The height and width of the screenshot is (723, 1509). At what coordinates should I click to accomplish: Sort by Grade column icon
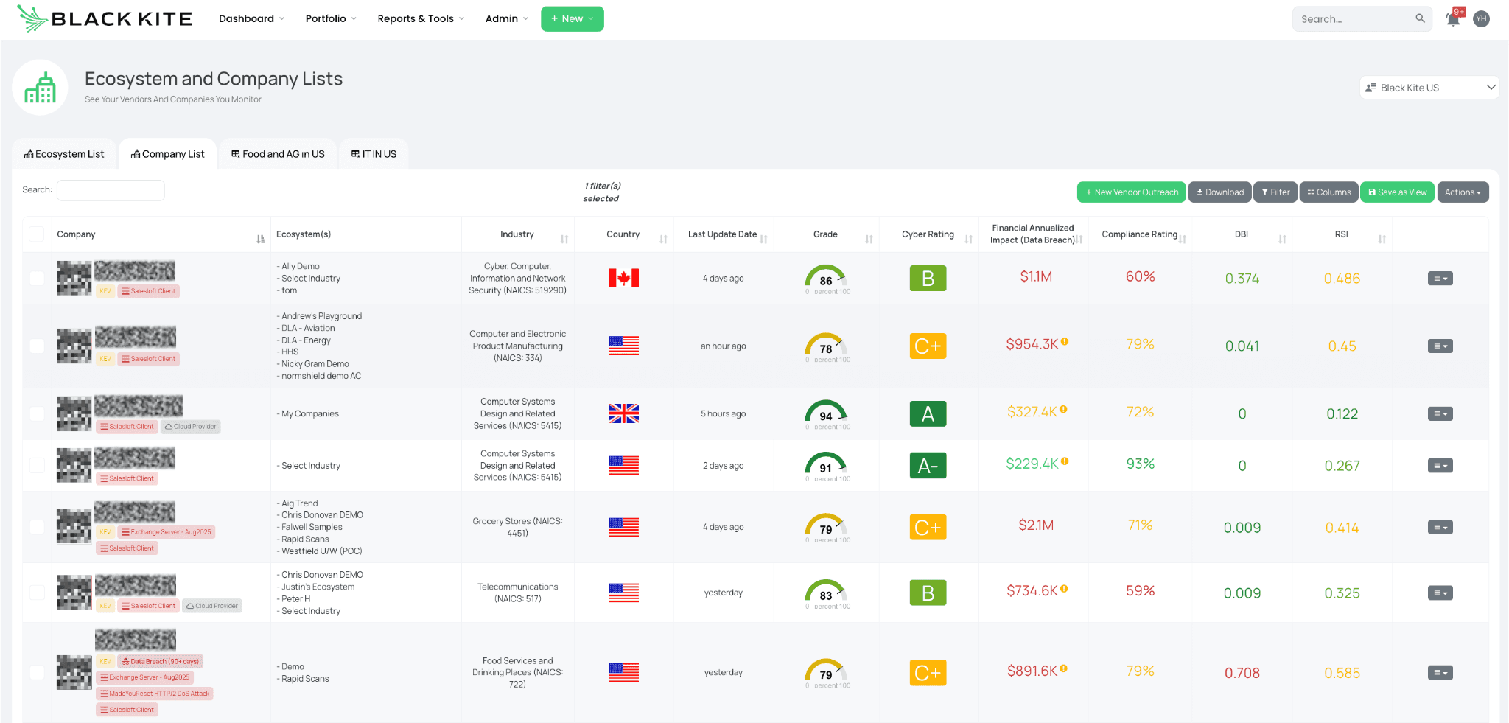pyautogui.click(x=869, y=239)
